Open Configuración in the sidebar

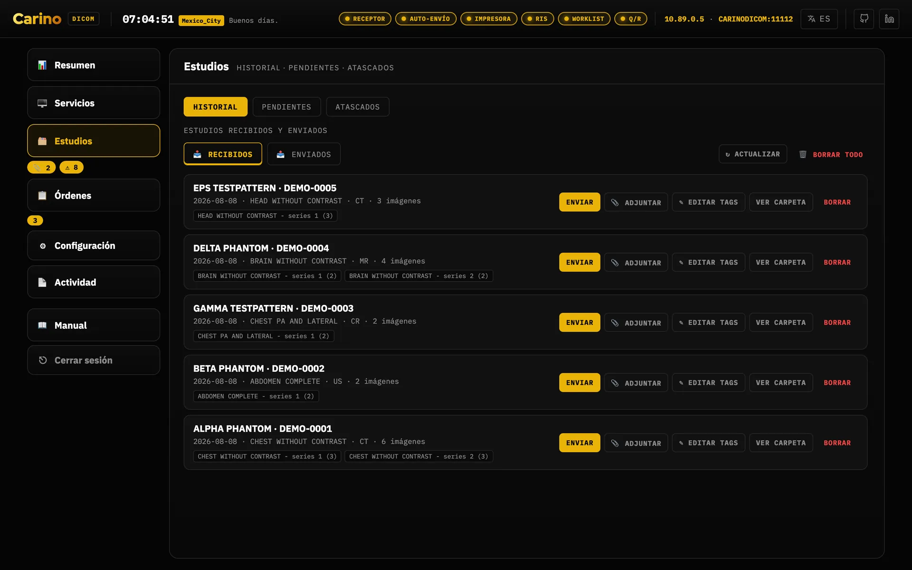(94, 246)
